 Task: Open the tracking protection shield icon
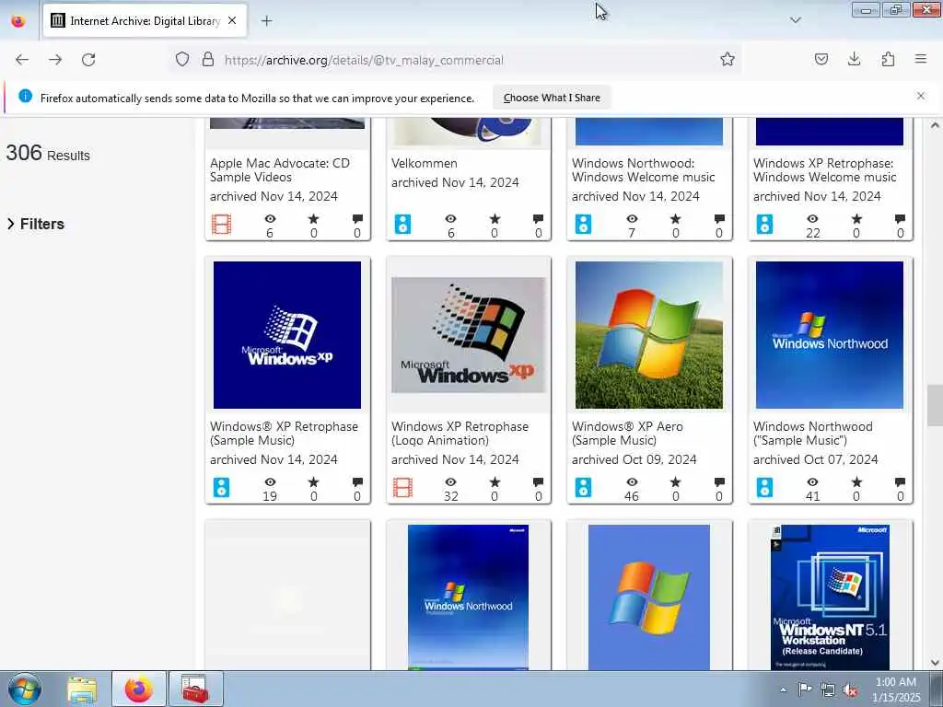click(x=182, y=59)
